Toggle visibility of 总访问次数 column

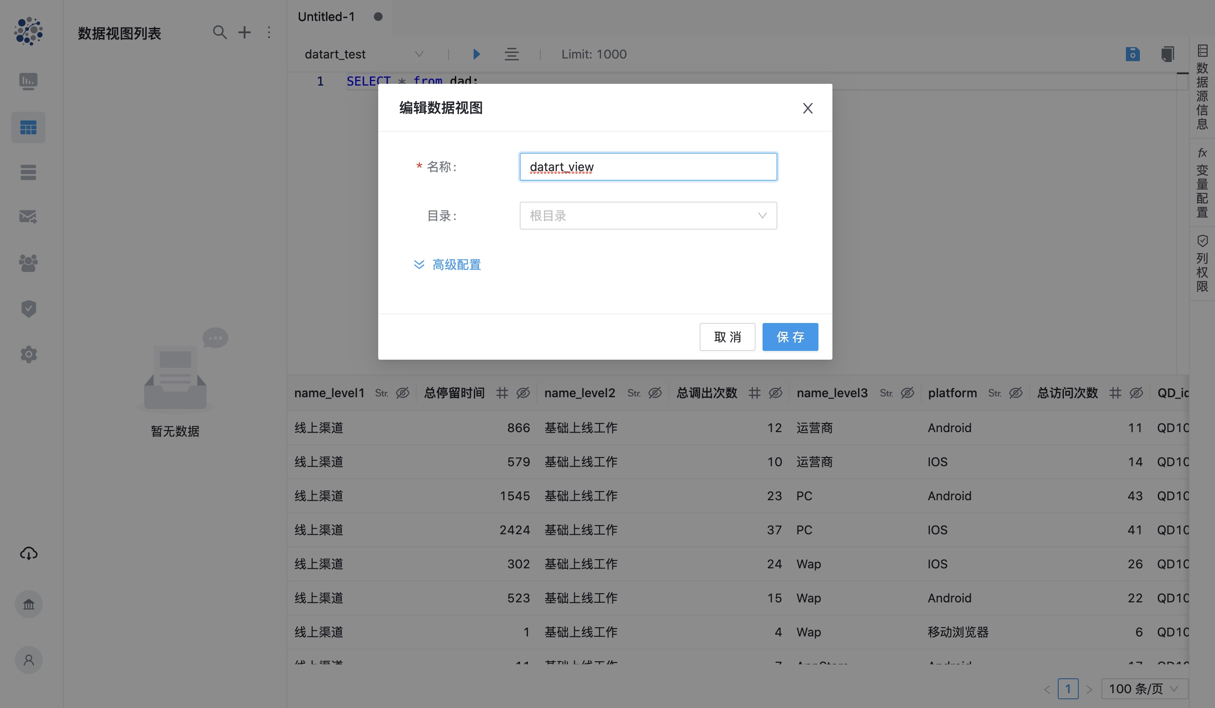pos(1136,393)
